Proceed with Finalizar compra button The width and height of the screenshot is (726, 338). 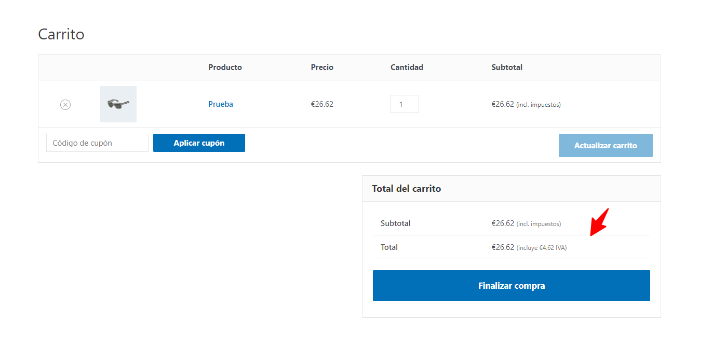tap(512, 286)
